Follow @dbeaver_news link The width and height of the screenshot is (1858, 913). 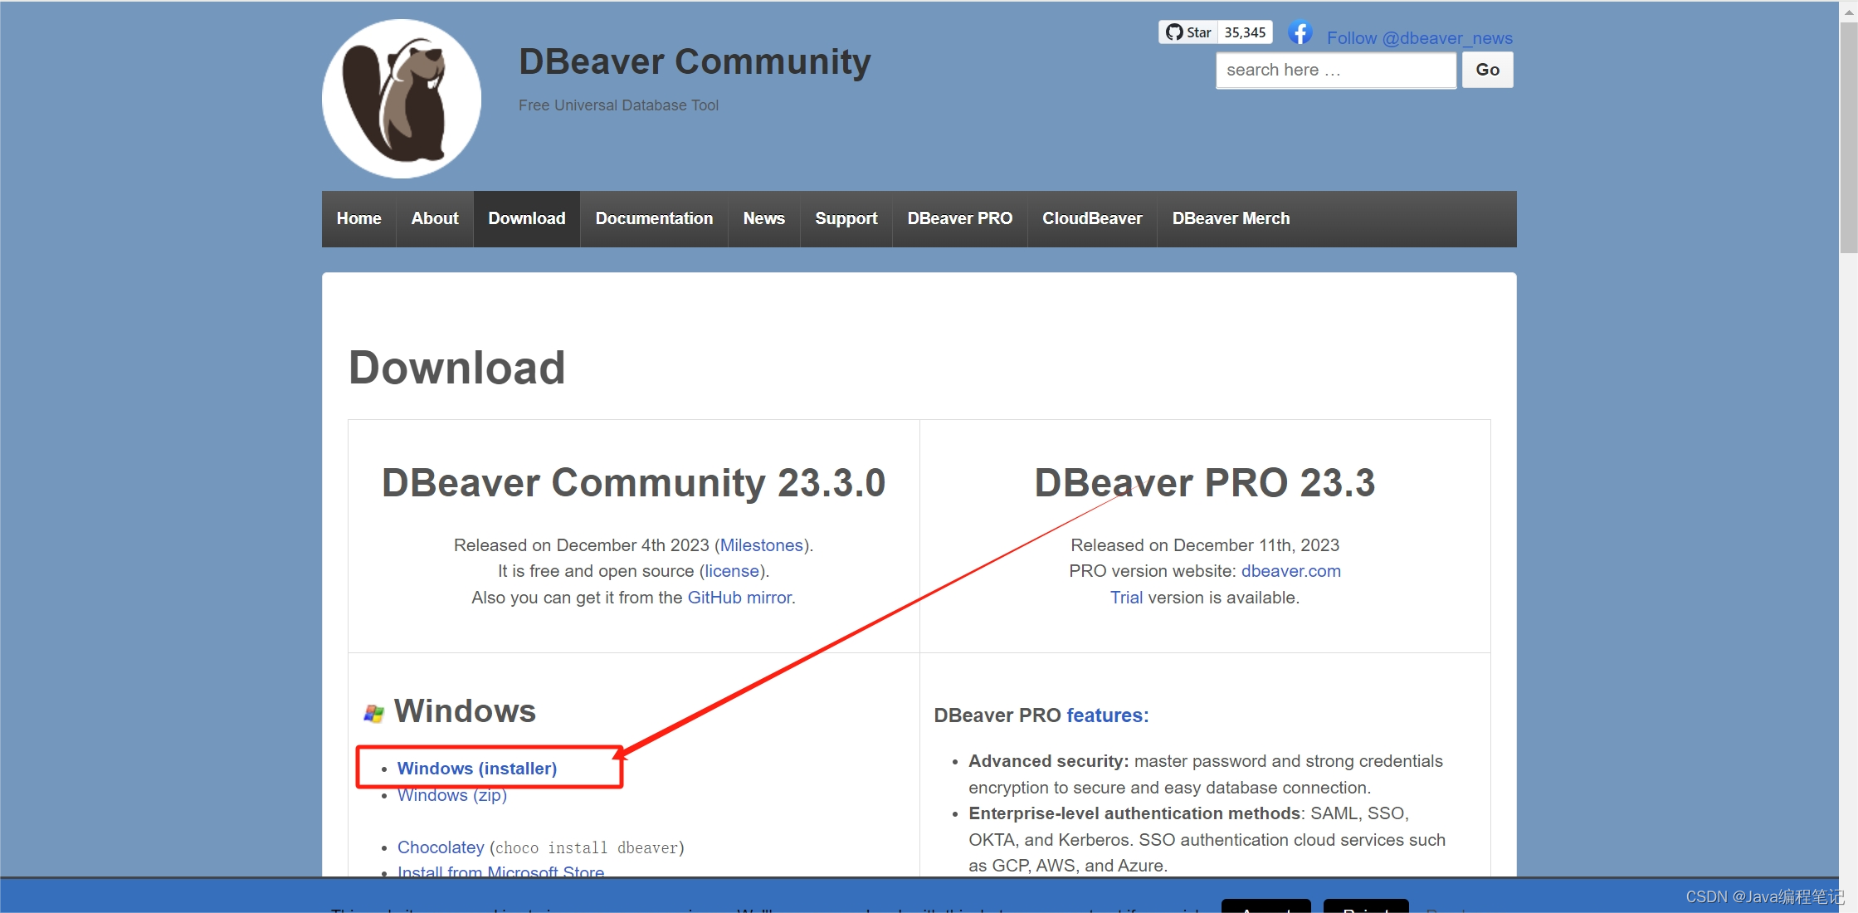tap(1419, 38)
